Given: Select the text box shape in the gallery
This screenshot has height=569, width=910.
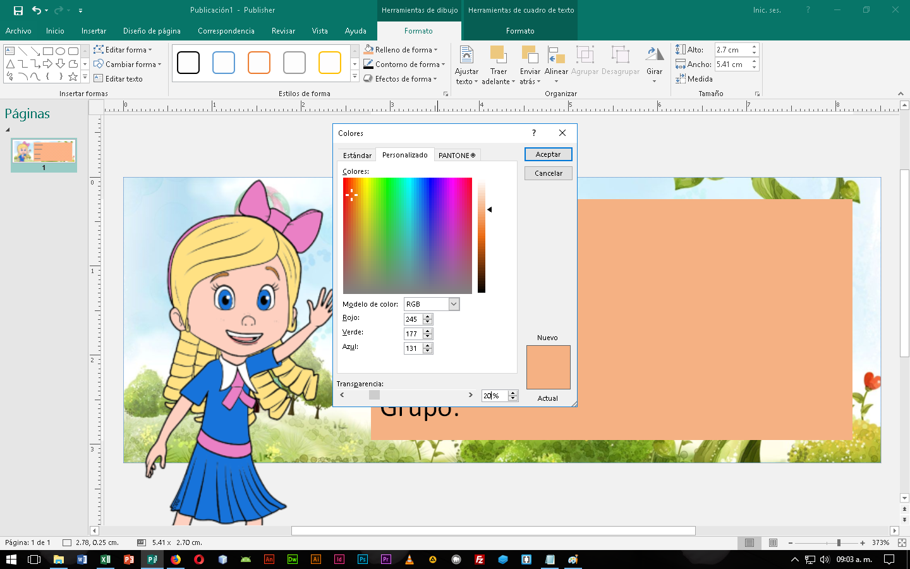Looking at the screenshot, I should (x=10, y=51).
